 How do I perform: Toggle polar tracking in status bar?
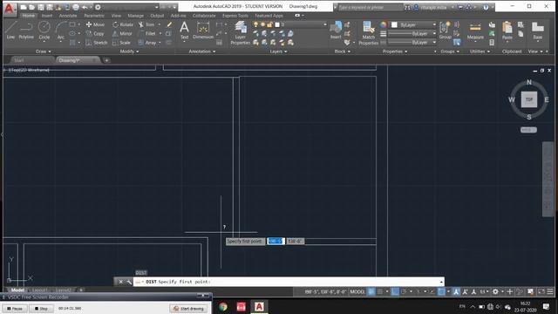tap(404, 291)
